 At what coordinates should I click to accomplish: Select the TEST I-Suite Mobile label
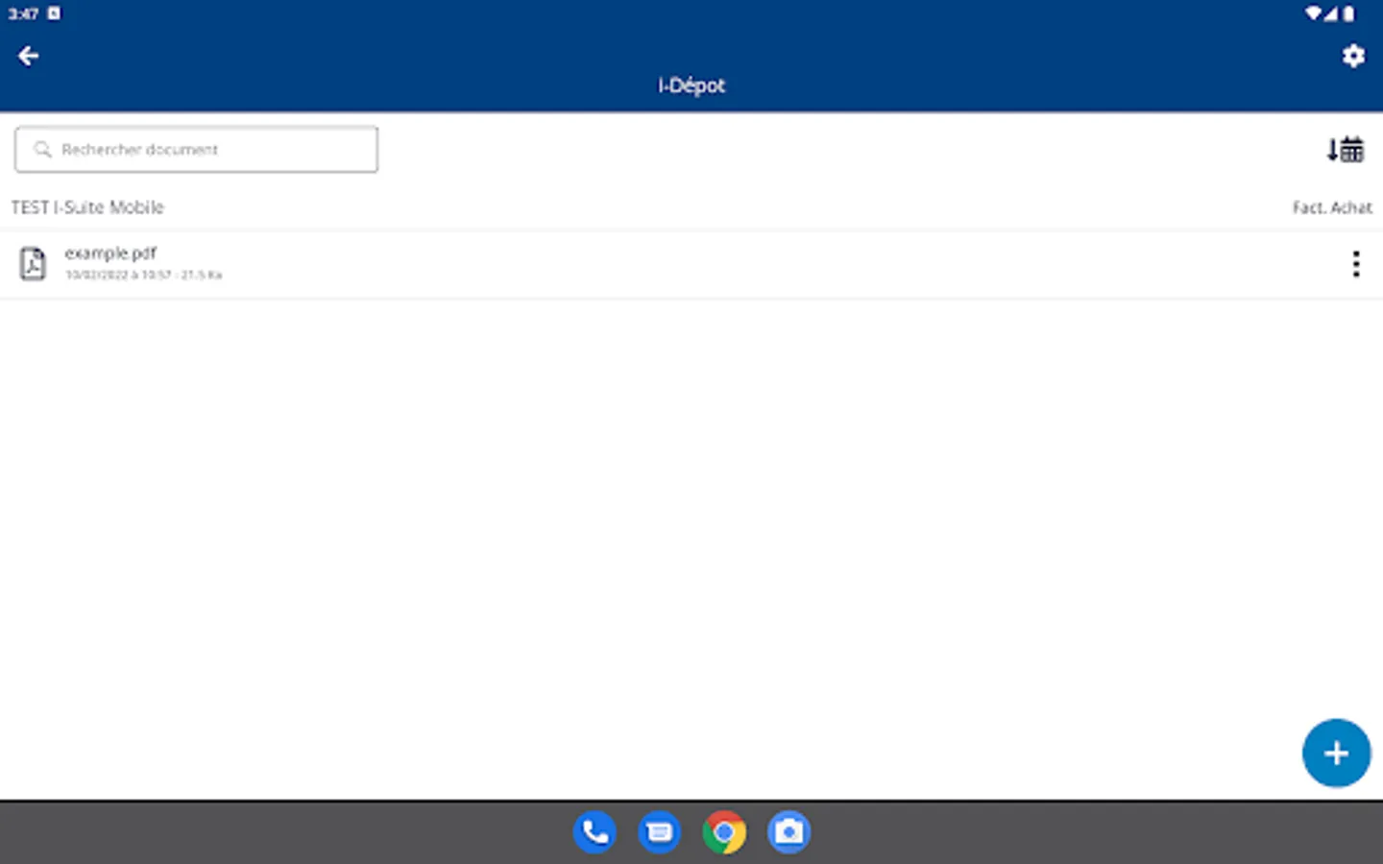(x=87, y=207)
